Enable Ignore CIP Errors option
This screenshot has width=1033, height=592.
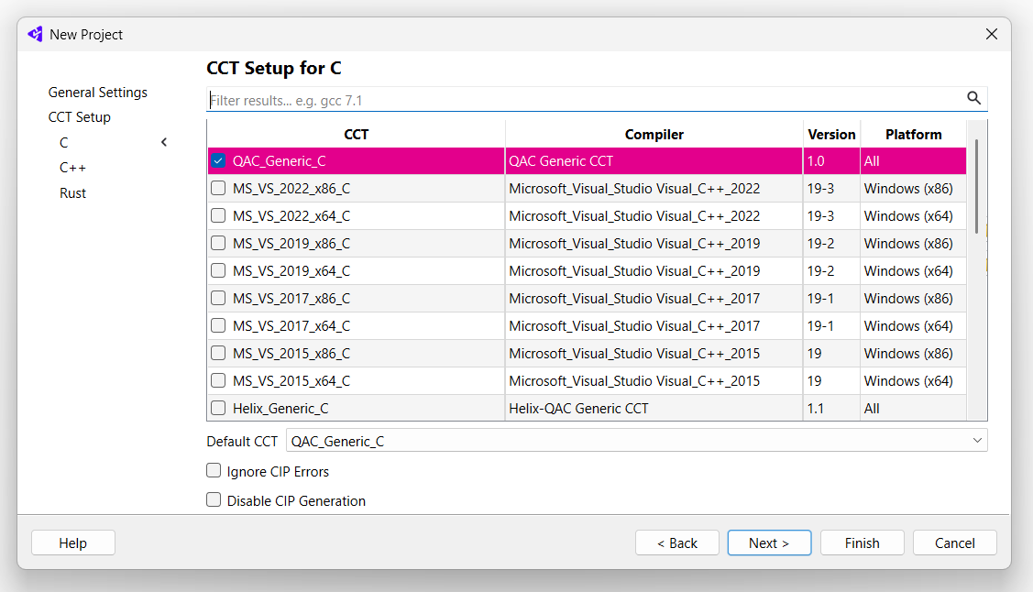pyautogui.click(x=214, y=471)
